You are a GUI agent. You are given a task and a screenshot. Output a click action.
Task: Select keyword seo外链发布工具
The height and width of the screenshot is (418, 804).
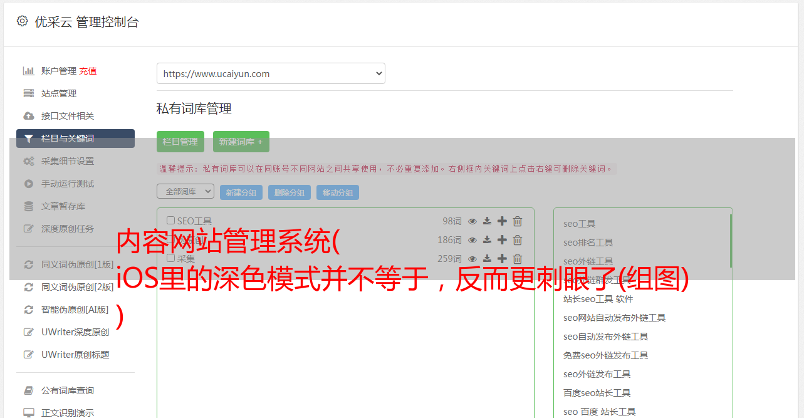(x=597, y=374)
